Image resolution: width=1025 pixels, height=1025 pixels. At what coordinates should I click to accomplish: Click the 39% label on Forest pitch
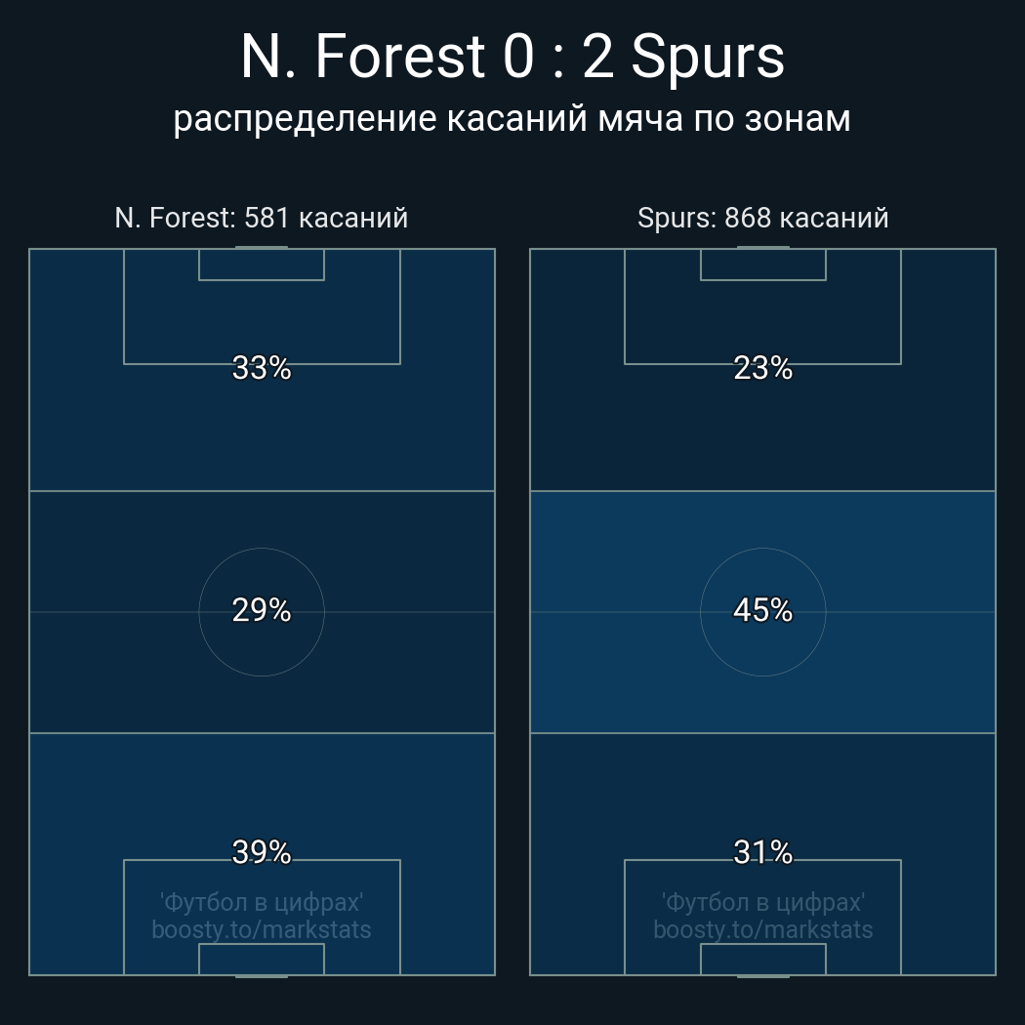[262, 852]
